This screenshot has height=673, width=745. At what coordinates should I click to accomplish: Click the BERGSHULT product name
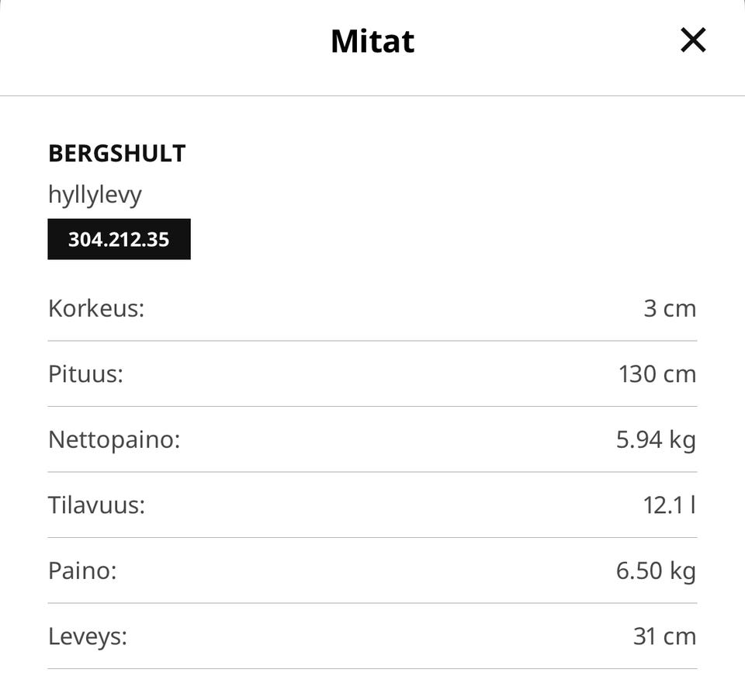pos(117,154)
